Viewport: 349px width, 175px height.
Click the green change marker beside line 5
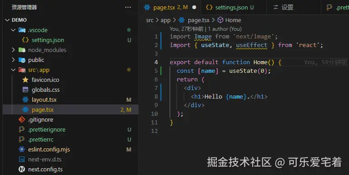[161, 71]
